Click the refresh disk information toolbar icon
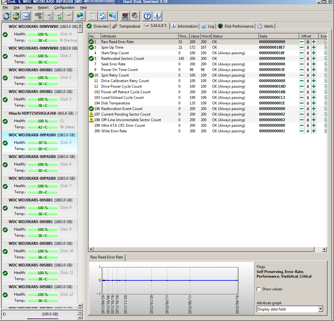This screenshot has height=321, width=334. (x=6, y=16)
